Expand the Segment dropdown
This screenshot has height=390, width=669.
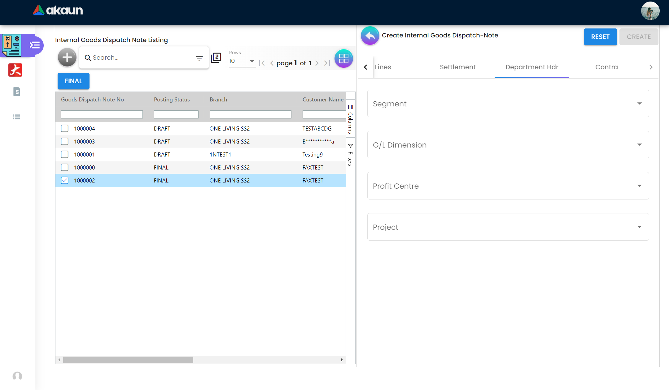(508, 104)
